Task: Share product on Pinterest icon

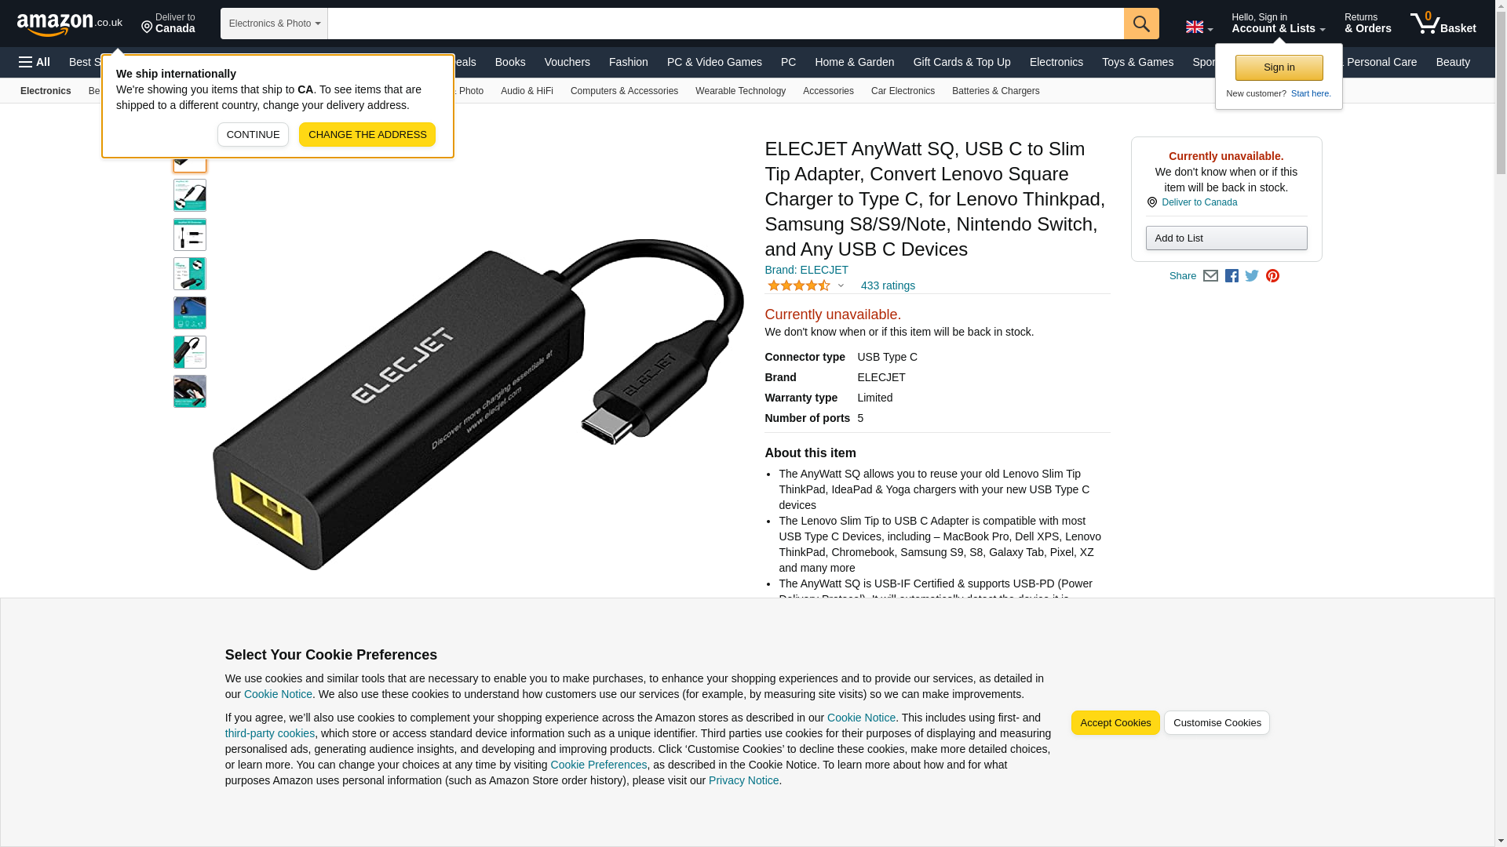Action: click(1272, 276)
